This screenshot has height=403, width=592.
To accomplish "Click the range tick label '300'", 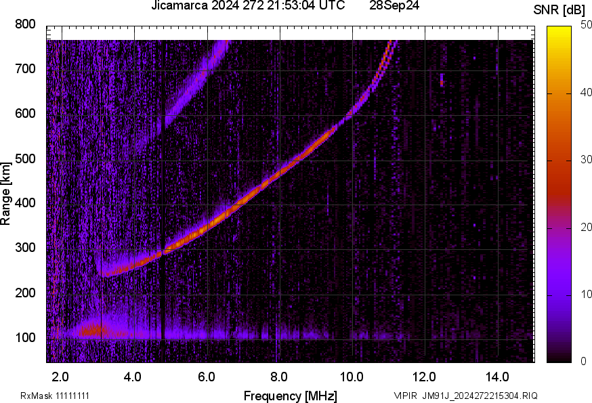I will pos(25,248).
